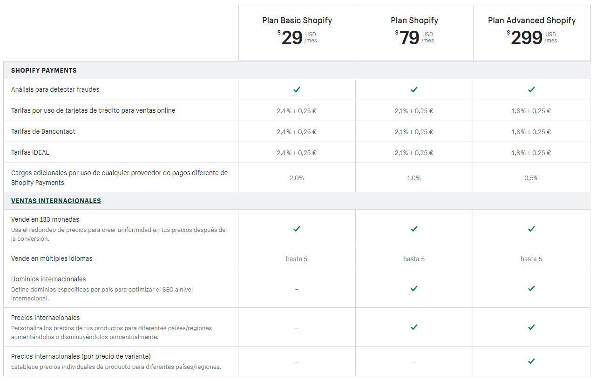Screen dimensions: 596x381
Task: Click the Cargos adicionales row label
Action: (120, 177)
